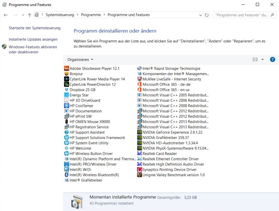Select Microsoft Visual C++ 2005 Redistributable entry
The height and width of the screenshot is (211, 279).
tap(173, 95)
